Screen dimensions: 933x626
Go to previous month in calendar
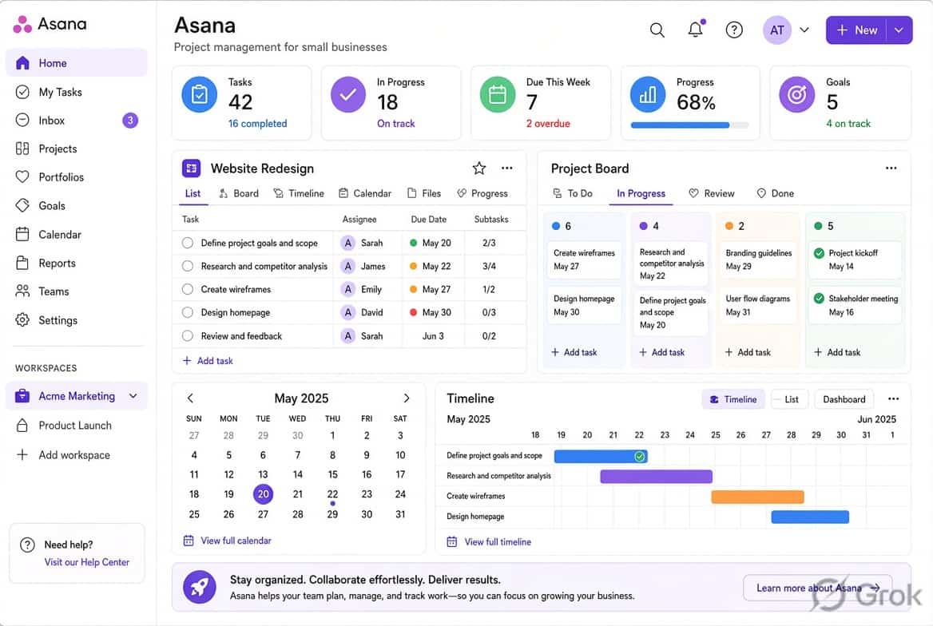[190, 398]
